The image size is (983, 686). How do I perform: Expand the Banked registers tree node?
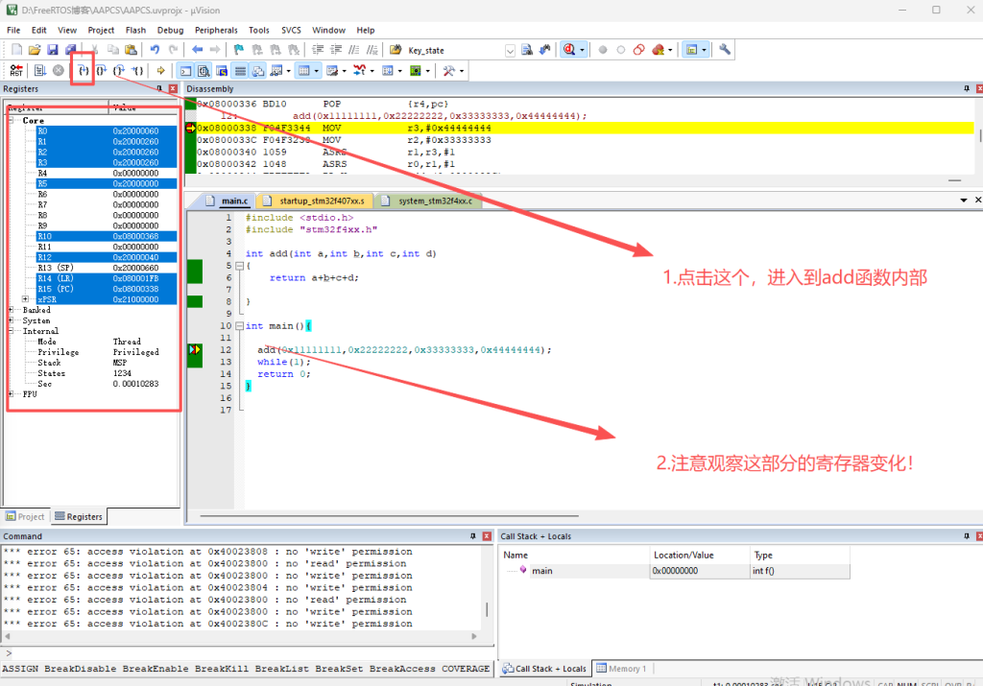12,311
